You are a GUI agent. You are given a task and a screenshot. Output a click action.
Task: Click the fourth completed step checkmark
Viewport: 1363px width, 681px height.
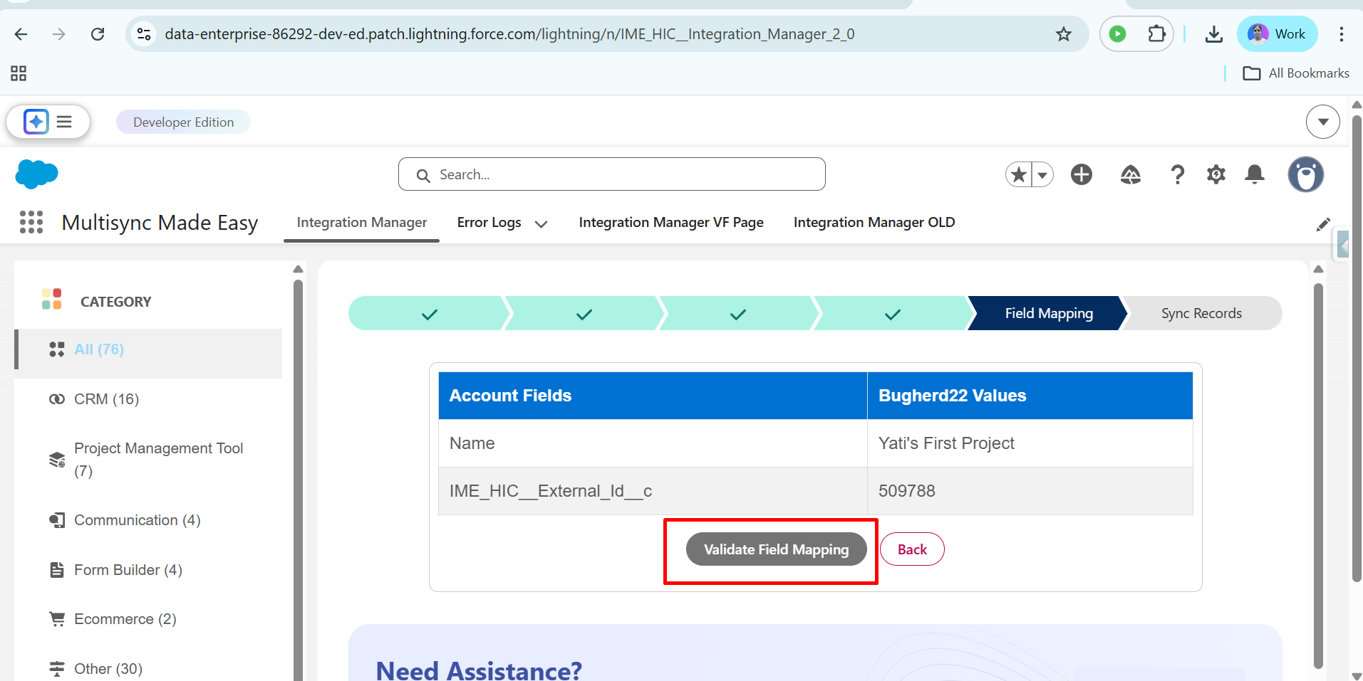[x=893, y=314]
